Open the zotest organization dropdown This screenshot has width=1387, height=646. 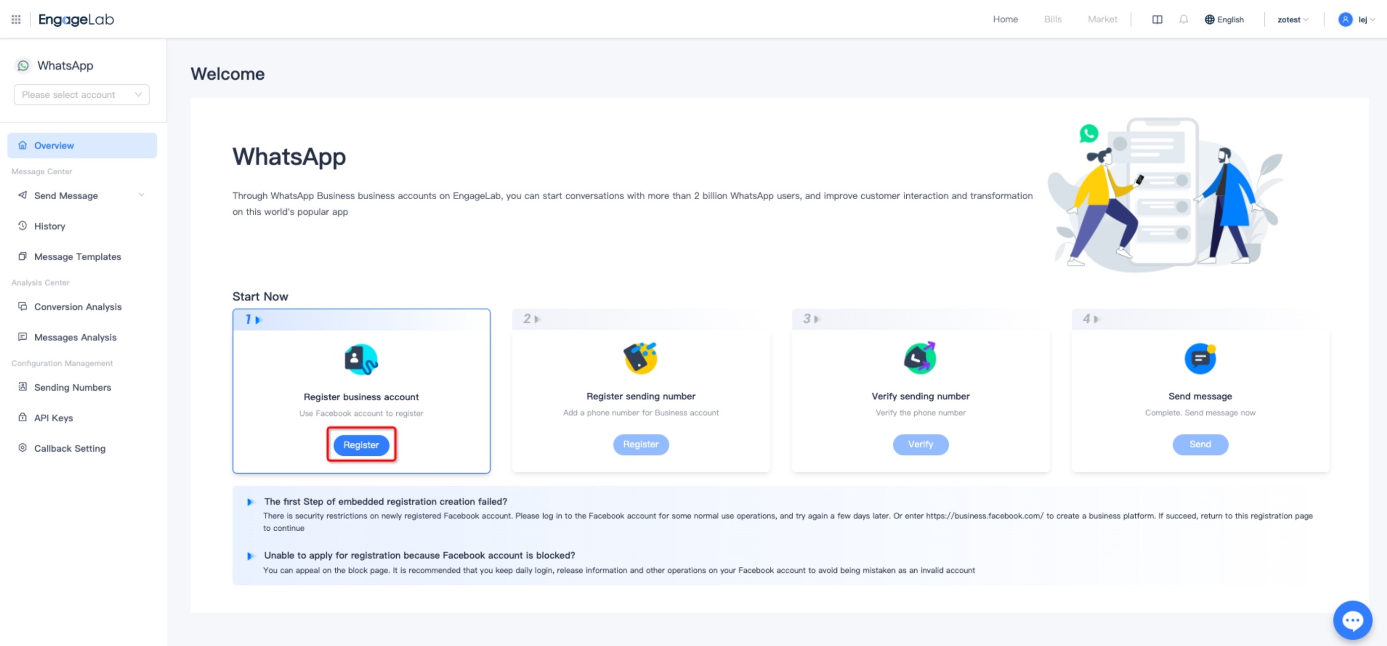tap(1293, 20)
